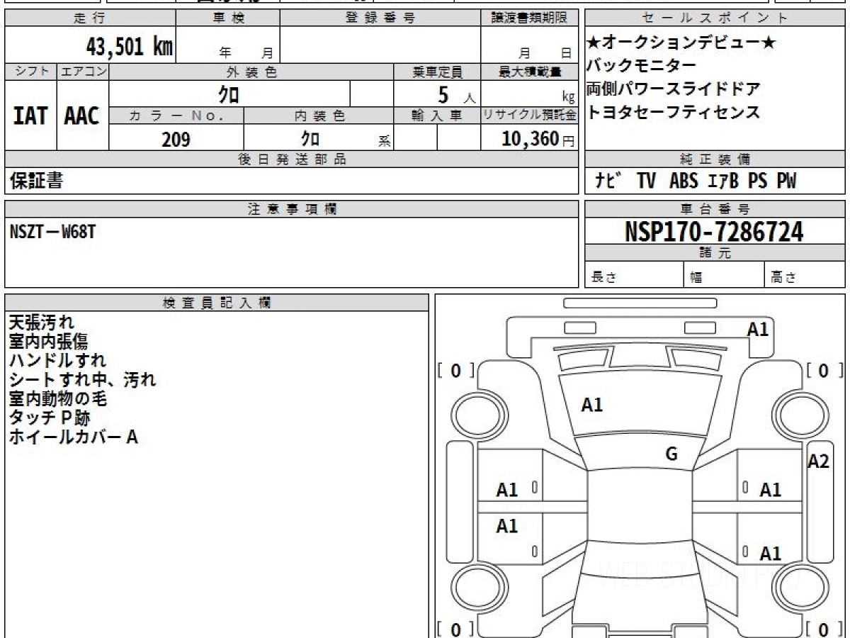Image resolution: width=850 pixels, height=638 pixels.
Task: Click the 譲渡書類期限 header
Action: click(x=529, y=18)
